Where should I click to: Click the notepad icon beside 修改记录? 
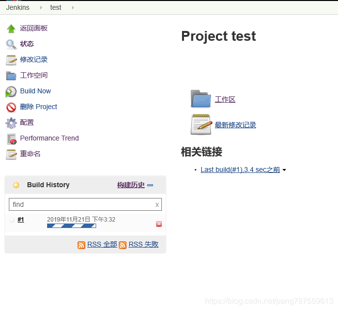point(11,60)
